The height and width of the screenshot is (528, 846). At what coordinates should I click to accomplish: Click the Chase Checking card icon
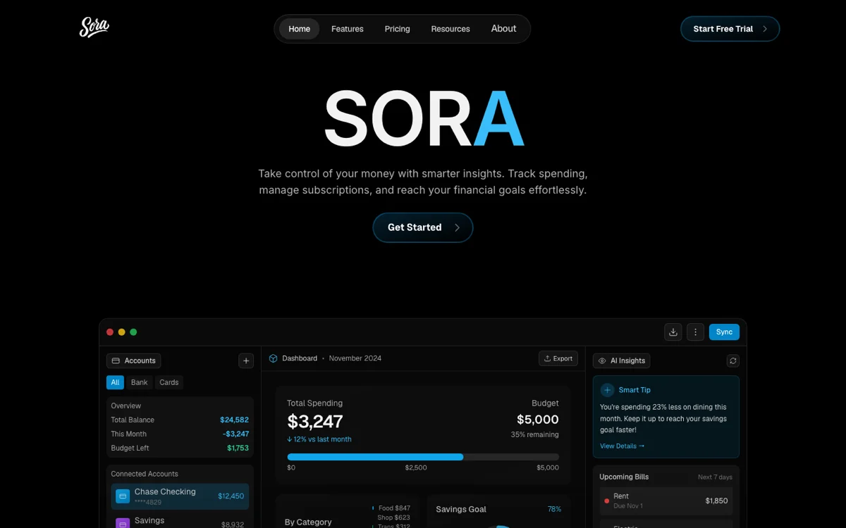(x=123, y=496)
